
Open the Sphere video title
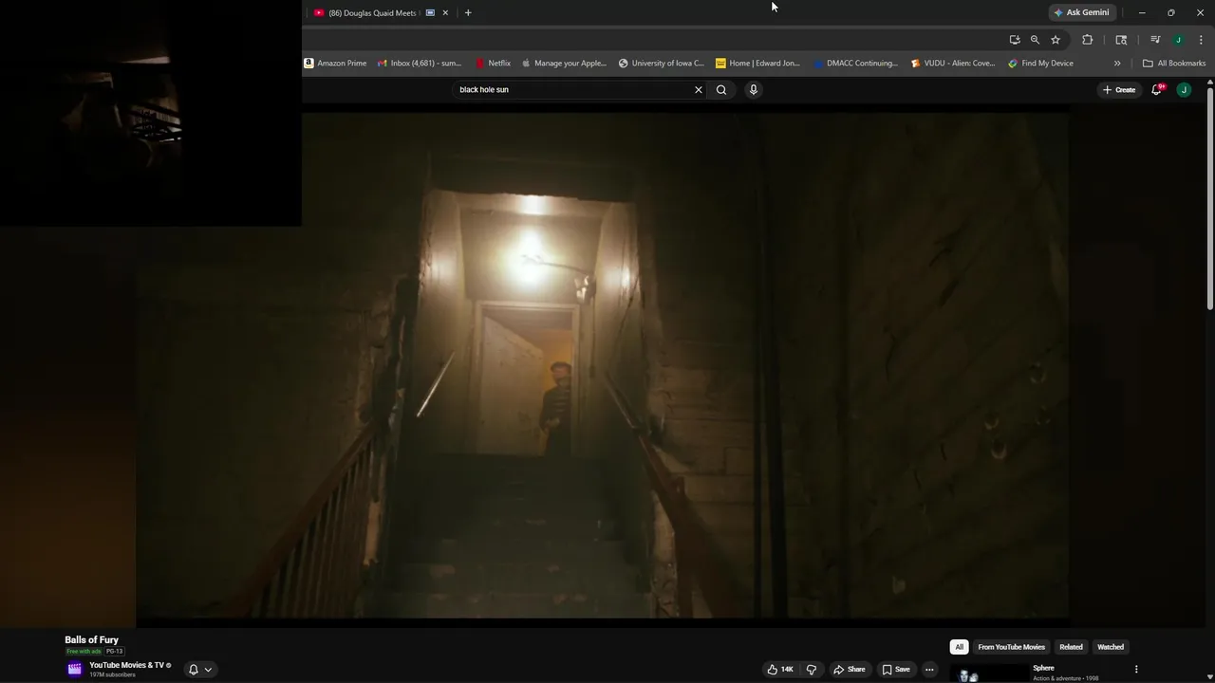[1043, 668]
